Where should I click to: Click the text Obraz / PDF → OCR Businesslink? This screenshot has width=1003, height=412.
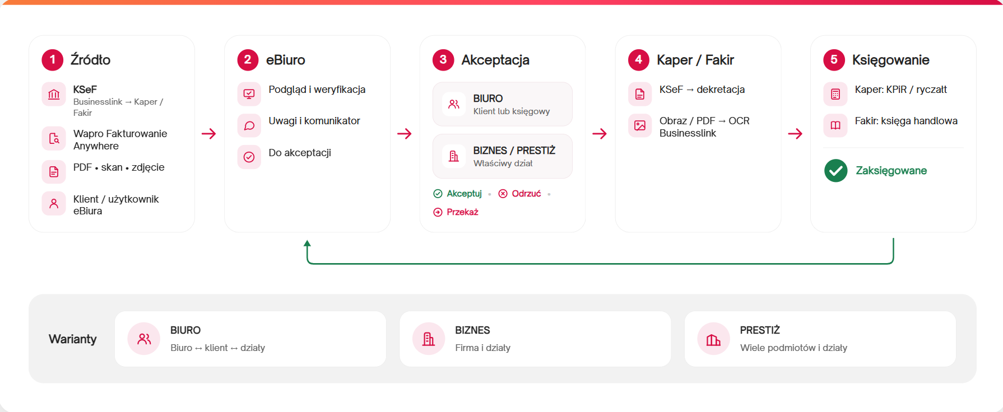click(x=704, y=127)
